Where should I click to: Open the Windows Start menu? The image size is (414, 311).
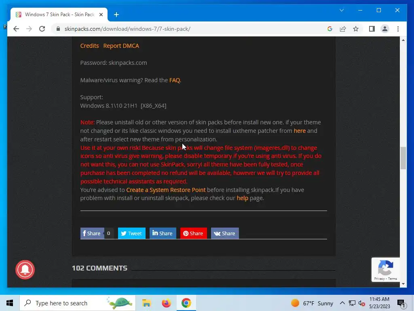pos(10,303)
